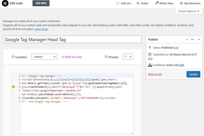Open the Location head dropdown
Image resolution: width=204 pixels, height=136 pixels.
tap(44, 57)
